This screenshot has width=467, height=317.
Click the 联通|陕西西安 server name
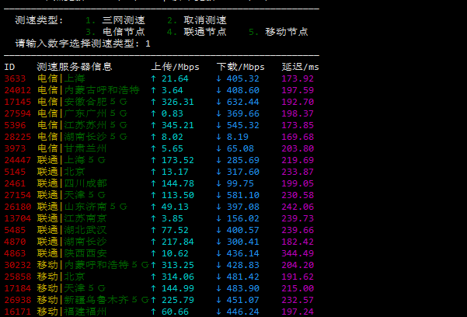pos(71,253)
